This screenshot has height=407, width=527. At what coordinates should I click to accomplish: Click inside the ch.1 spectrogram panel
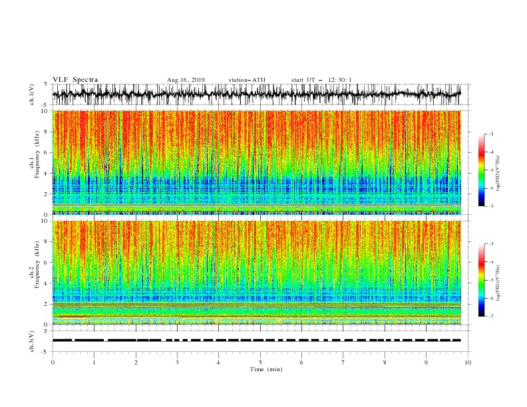[x=256, y=162]
